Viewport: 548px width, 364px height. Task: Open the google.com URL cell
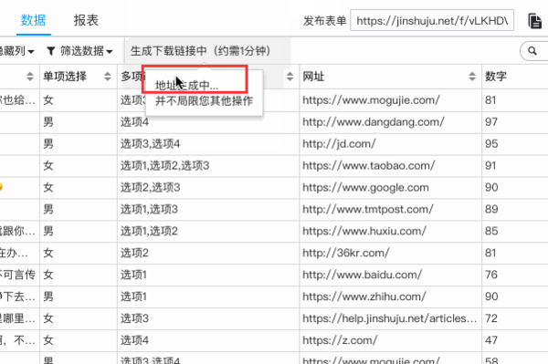[390, 187]
